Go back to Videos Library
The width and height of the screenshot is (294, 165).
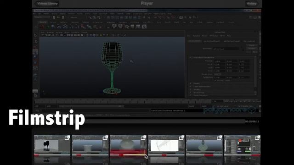47,4
